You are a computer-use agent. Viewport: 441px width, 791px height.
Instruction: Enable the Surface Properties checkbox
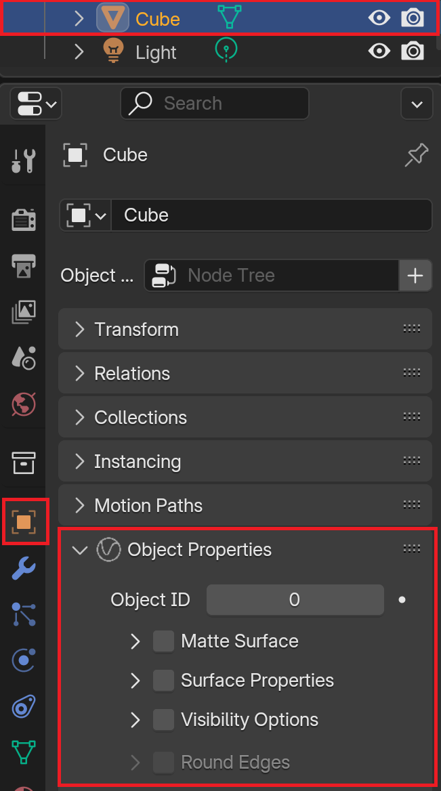pyautogui.click(x=163, y=681)
